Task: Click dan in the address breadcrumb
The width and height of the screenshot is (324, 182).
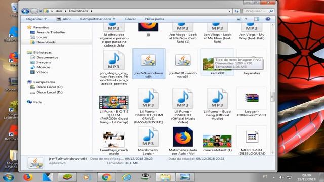Action: click(59, 11)
